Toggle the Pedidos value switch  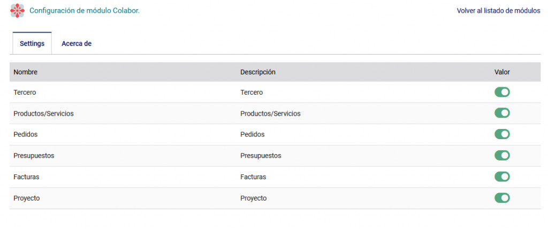click(502, 134)
